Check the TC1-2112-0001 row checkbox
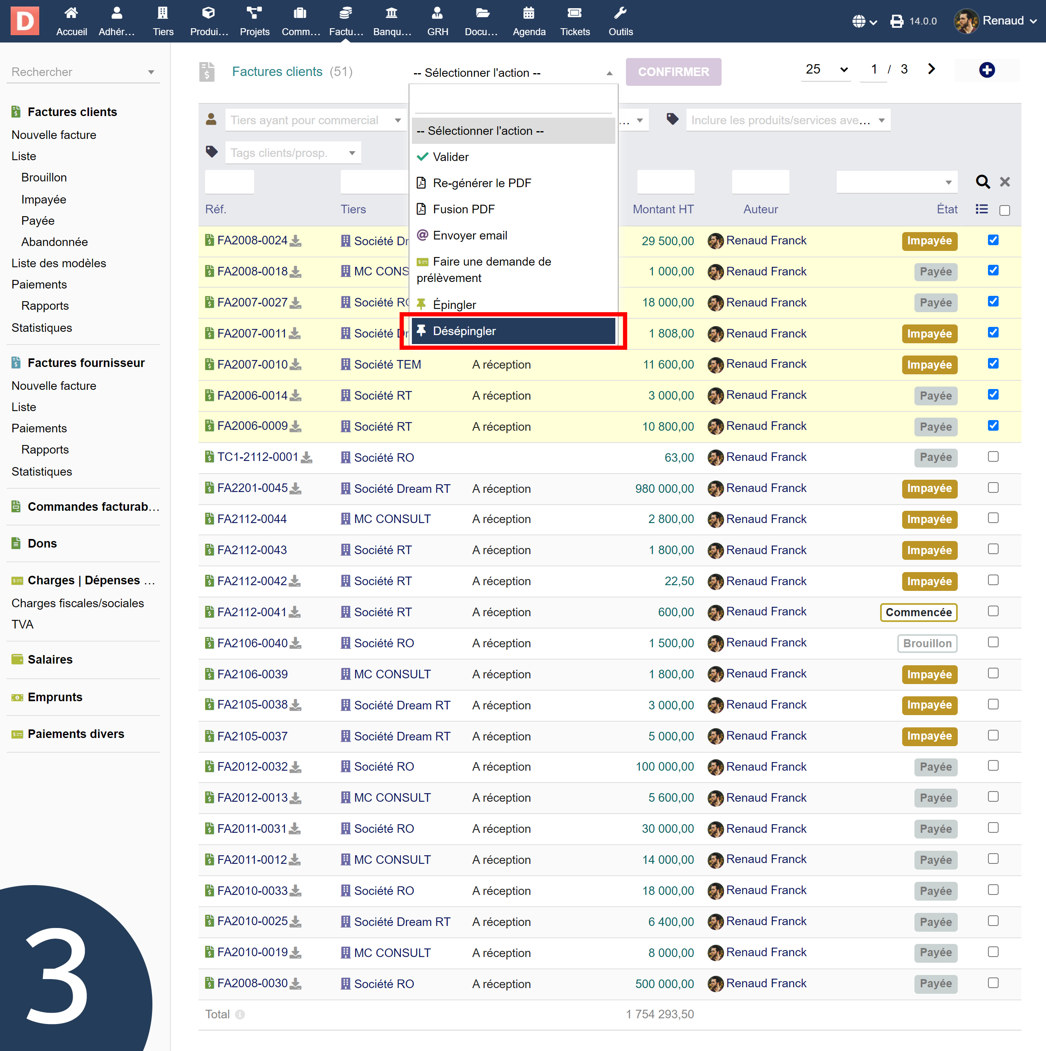The height and width of the screenshot is (1051, 1046). [x=993, y=457]
